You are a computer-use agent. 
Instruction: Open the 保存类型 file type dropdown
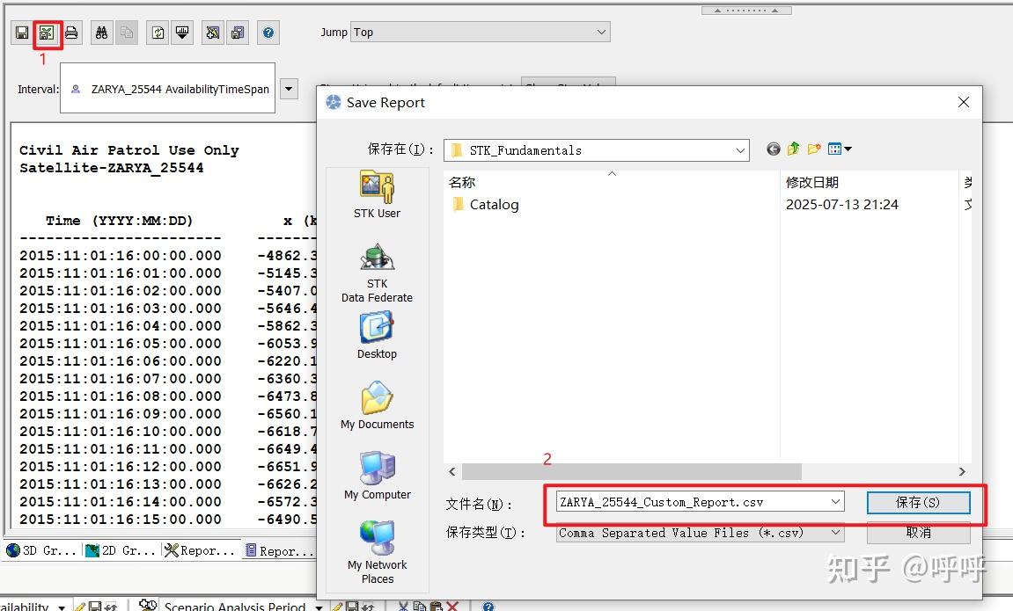pyautogui.click(x=699, y=533)
